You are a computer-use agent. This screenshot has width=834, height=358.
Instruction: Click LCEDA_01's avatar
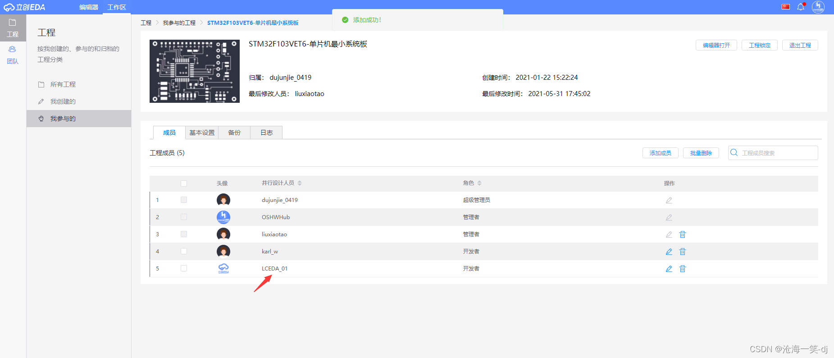click(x=223, y=268)
